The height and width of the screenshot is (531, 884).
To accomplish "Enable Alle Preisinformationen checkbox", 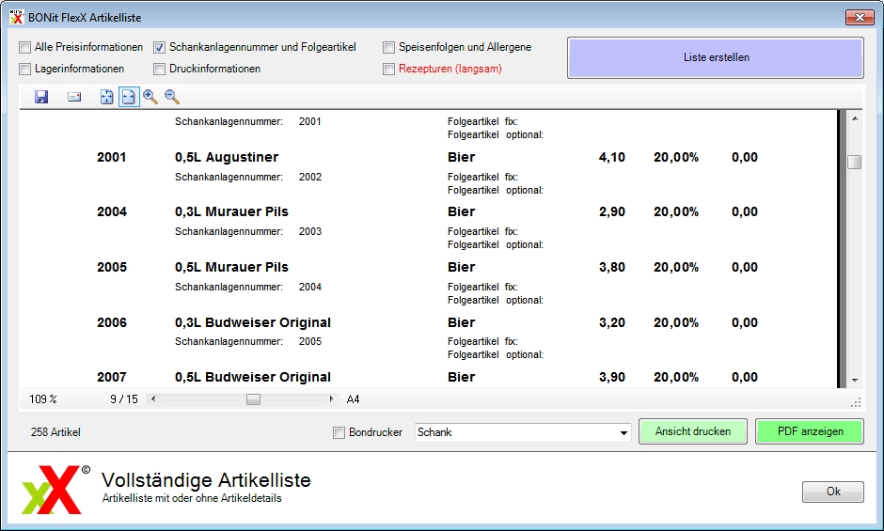I will point(24,47).
